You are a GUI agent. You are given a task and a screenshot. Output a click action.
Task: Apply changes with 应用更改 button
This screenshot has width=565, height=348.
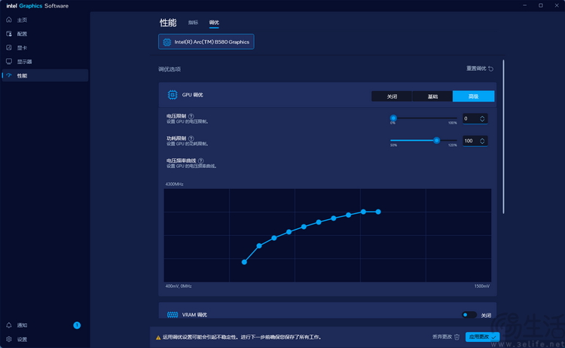[x=482, y=337]
